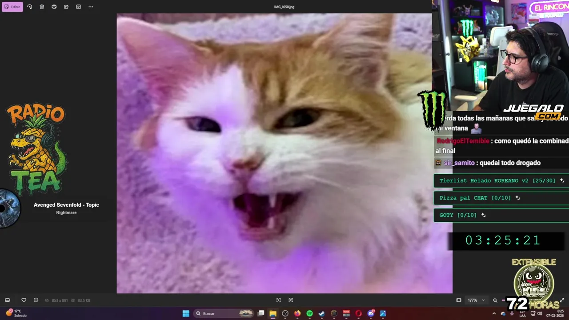Click the Tierlist Helado KOREANO v2 goal bar

pos(501,180)
